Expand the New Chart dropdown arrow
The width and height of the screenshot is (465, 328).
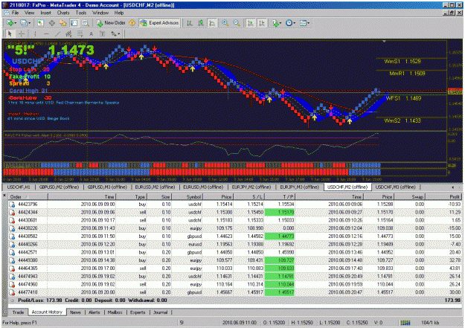point(15,23)
